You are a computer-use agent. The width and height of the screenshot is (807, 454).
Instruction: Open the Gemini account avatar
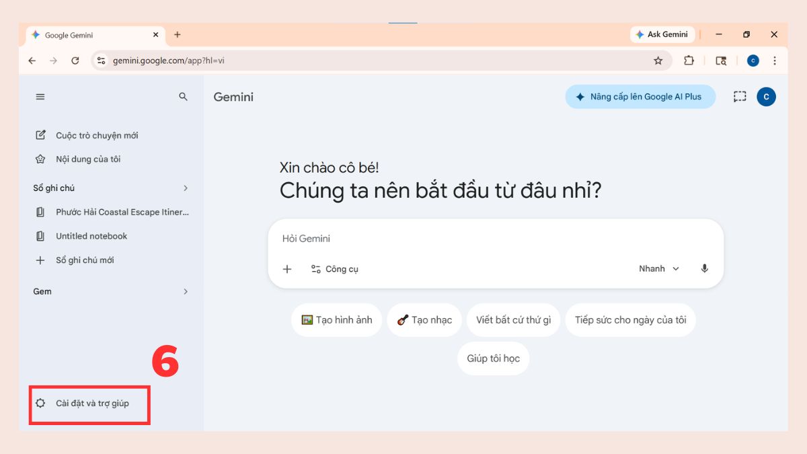pos(766,97)
